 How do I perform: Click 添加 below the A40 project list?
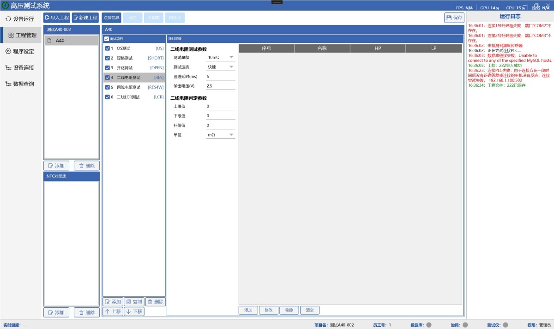coord(56,166)
